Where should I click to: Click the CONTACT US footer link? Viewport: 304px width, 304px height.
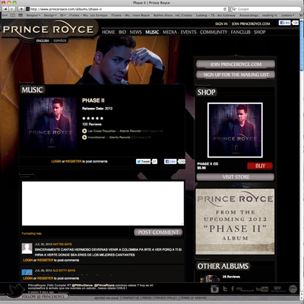tap(131, 298)
